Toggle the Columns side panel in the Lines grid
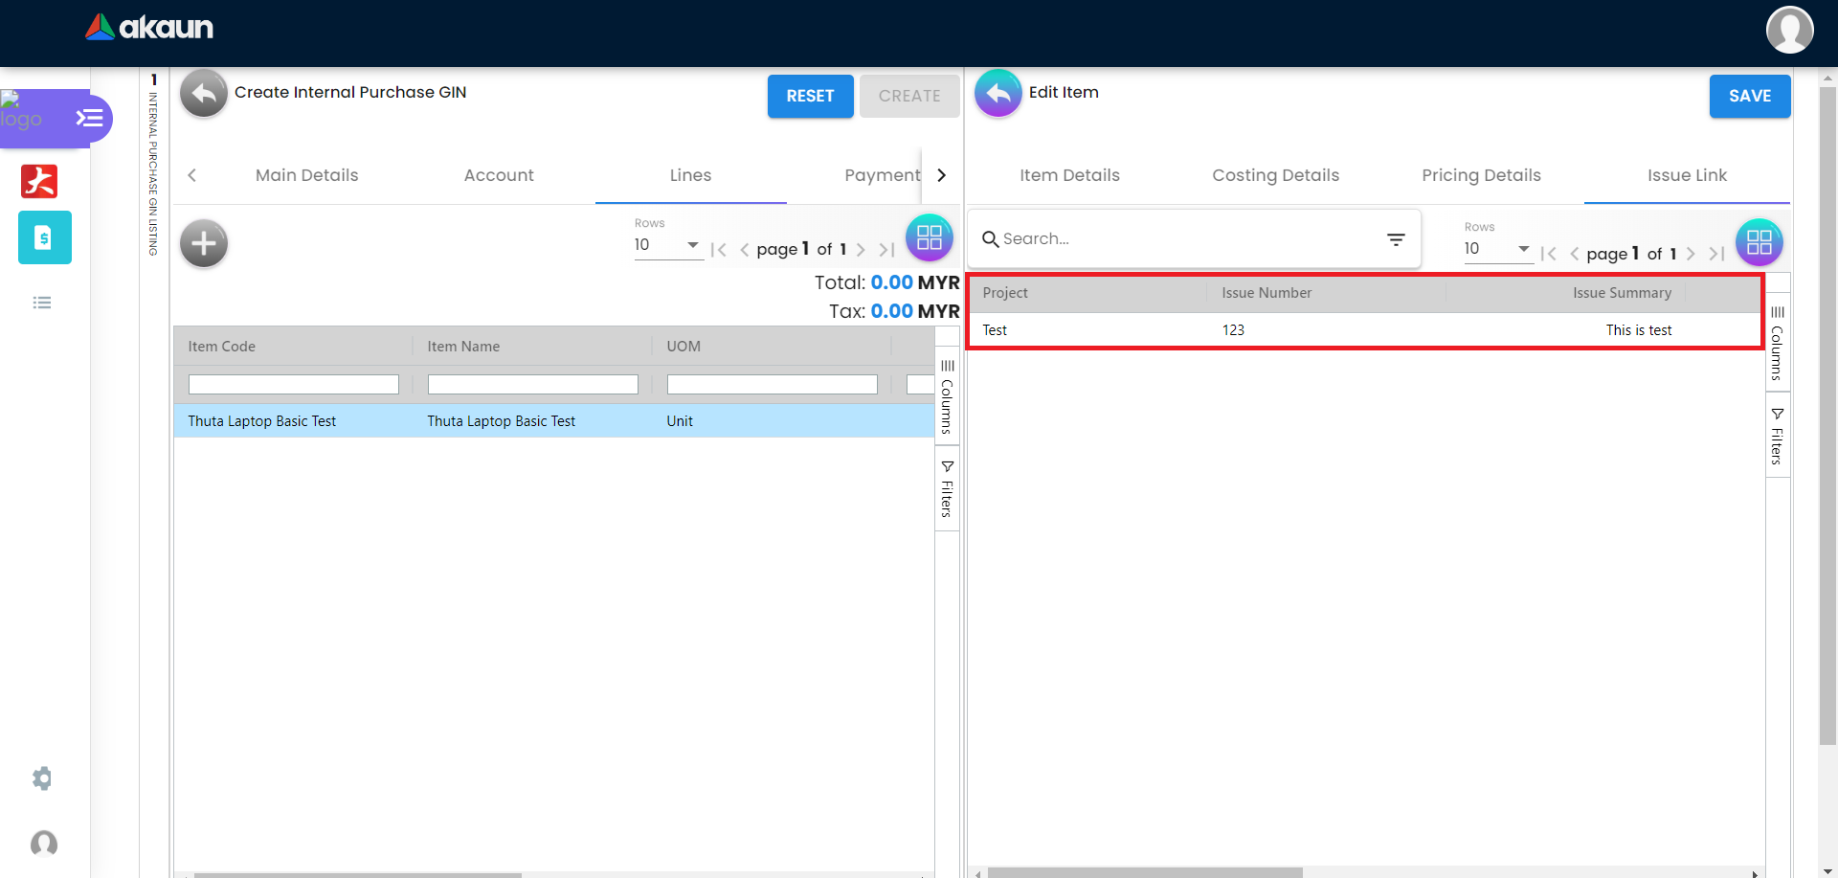The height and width of the screenshot is (878, 1838). coord(947,397)
